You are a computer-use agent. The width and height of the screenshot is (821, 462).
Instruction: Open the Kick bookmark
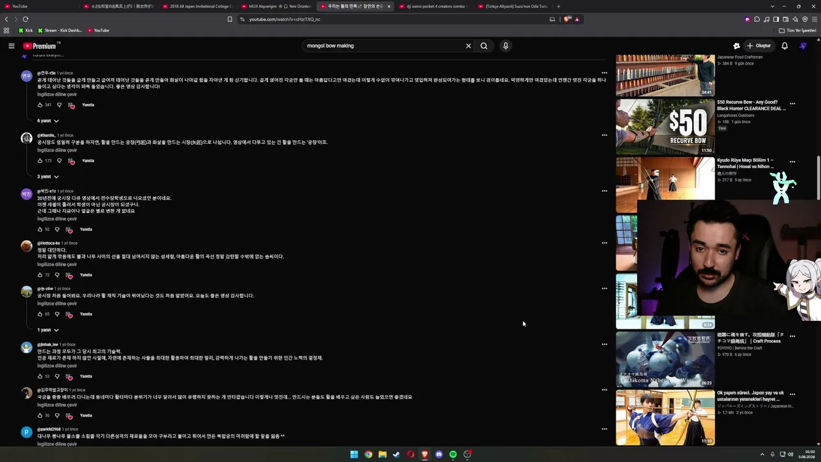coord(26,30)
